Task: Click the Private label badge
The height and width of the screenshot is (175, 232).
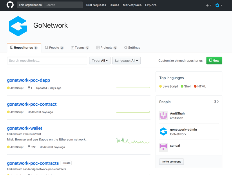Action: [x=66, y=163]
